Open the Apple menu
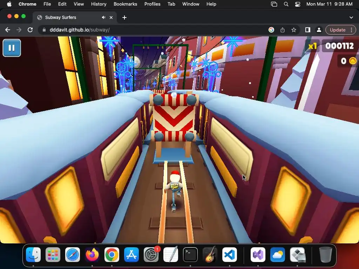This screenshot has height=269, width=359. [9, 4]
